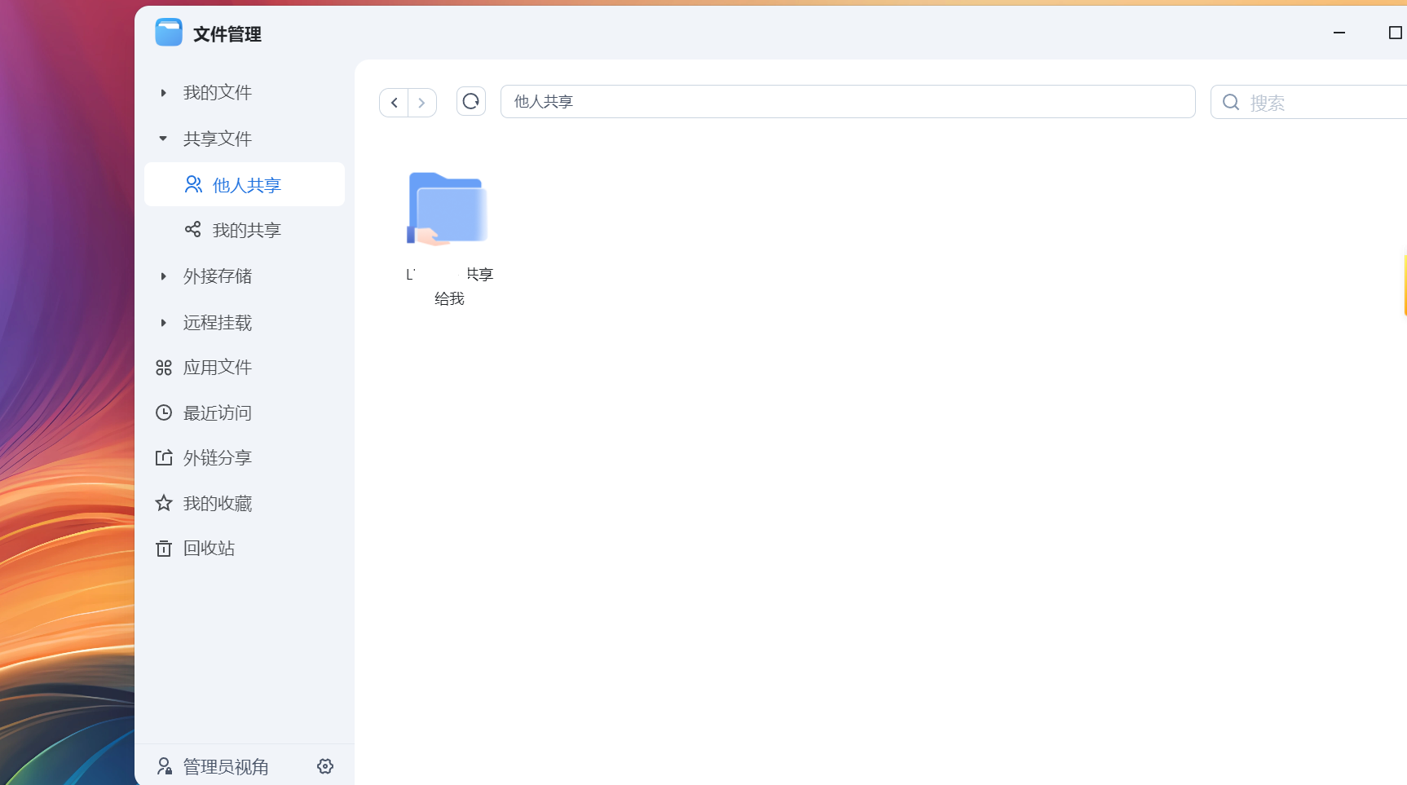Click the 共享给我 folder name label

[x=449, y=286]
